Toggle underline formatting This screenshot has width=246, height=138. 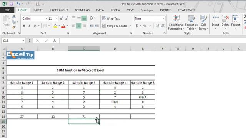pos(35,26)
